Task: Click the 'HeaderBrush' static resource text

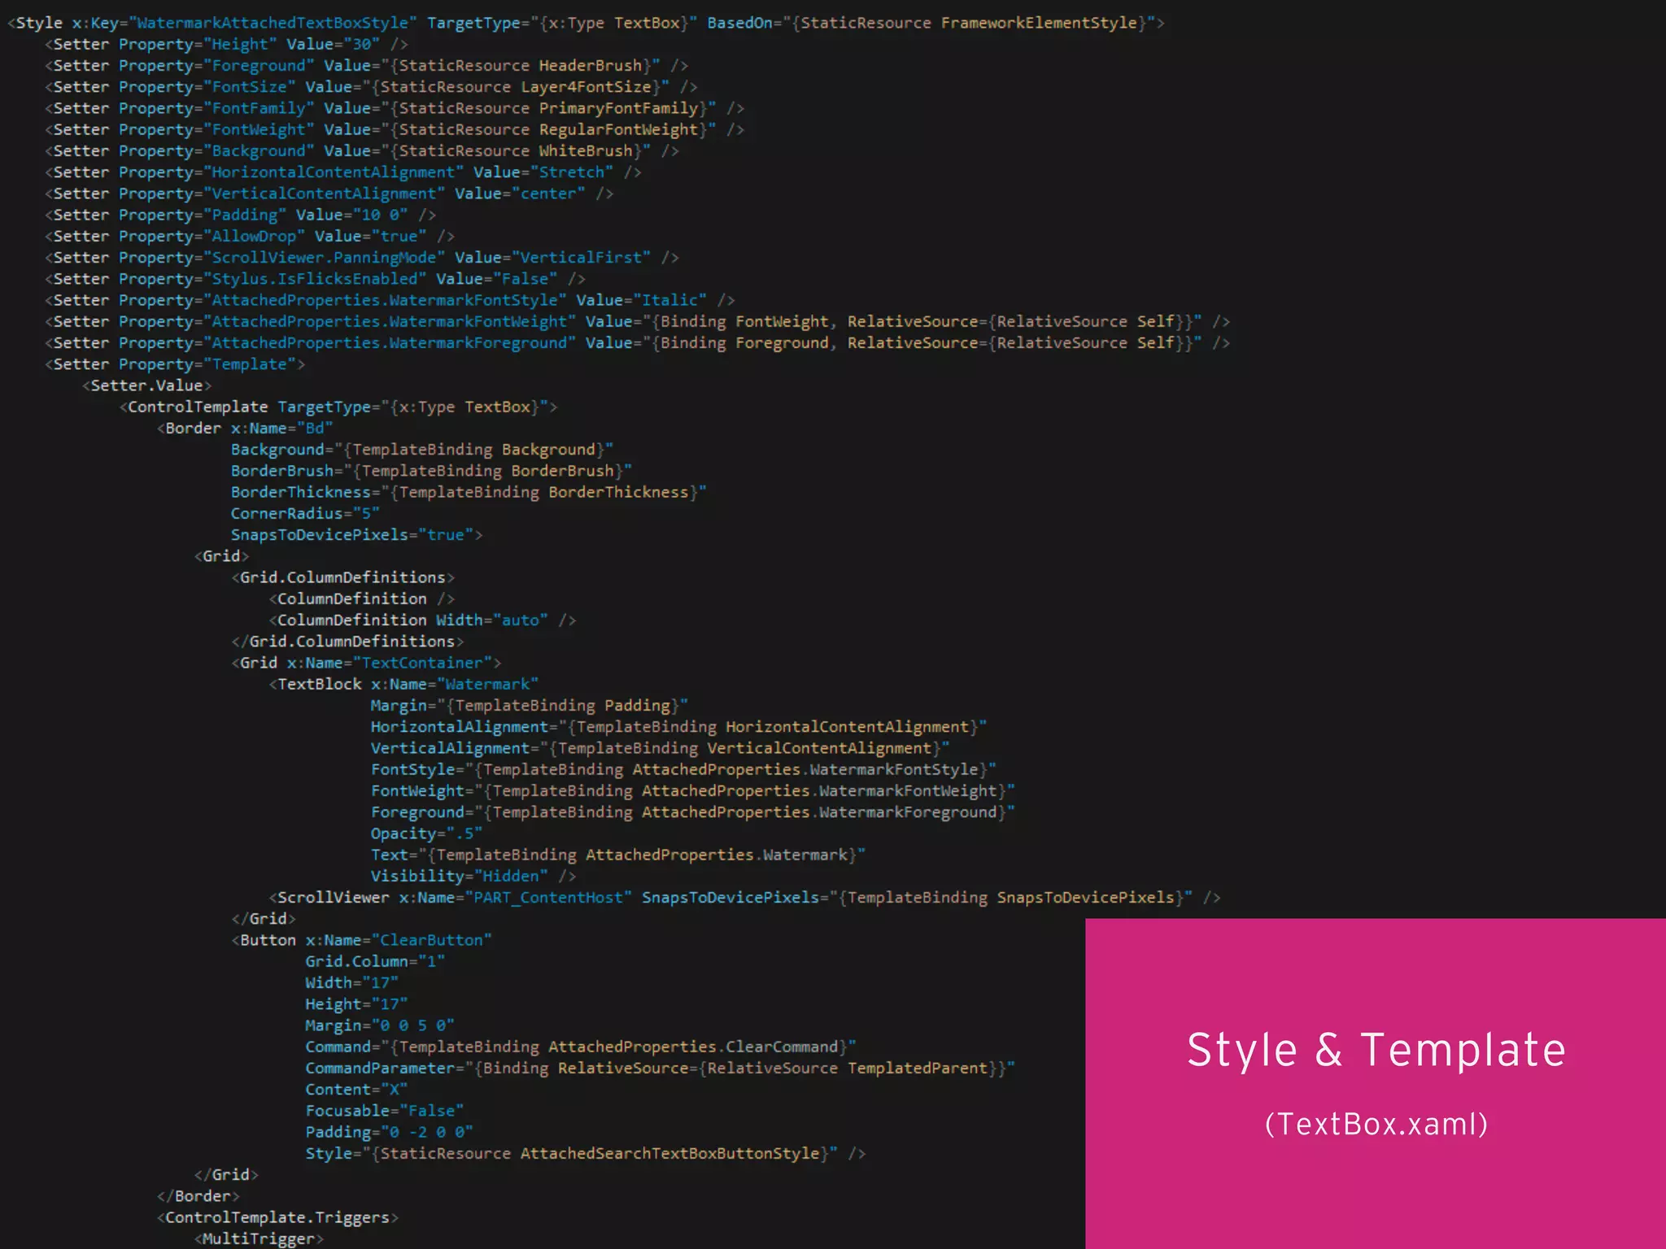Action: [590, 65]
